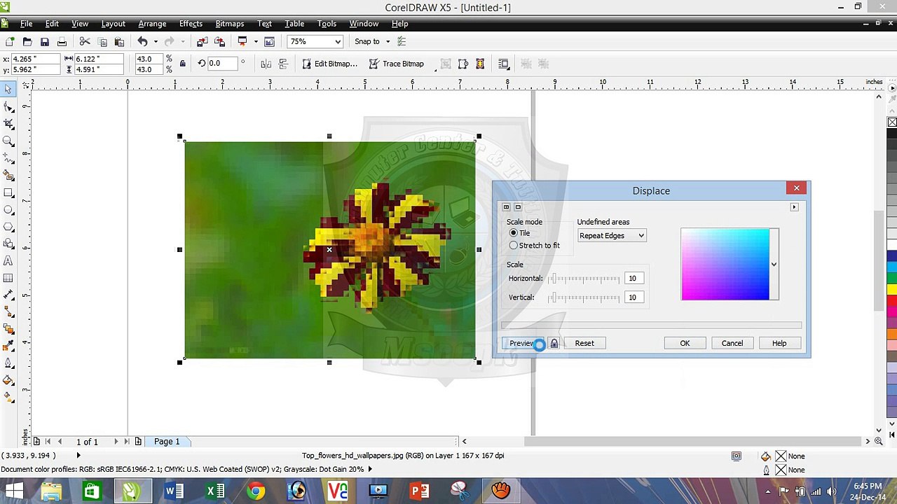Select the Fill tool bucket

click(8, 380)
